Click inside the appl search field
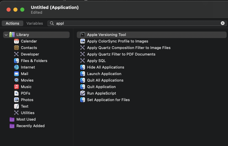Viewport: 228px width, 146px height. 137,23
